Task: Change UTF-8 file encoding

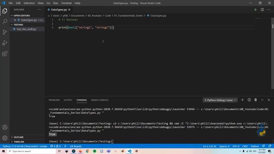Action: (236, 146)
